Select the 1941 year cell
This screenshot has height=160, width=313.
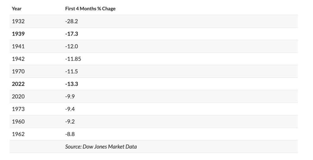pyautogui.click(x=18, y=46)
